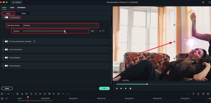Open the layout grid icon in timeline toolbar
Image resolution: width=211 pixels, height=103 pixels.
pos(2,94)
